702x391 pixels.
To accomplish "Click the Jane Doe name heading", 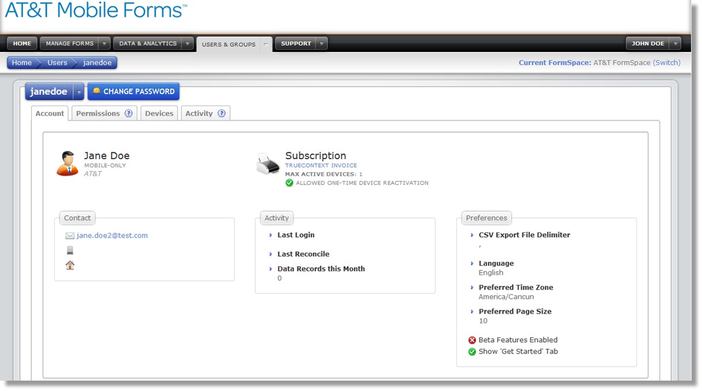I will 107,156.
